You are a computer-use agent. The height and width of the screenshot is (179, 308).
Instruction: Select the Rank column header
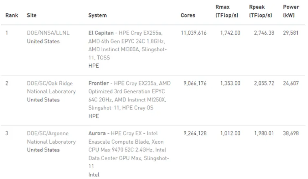(12, 15)
